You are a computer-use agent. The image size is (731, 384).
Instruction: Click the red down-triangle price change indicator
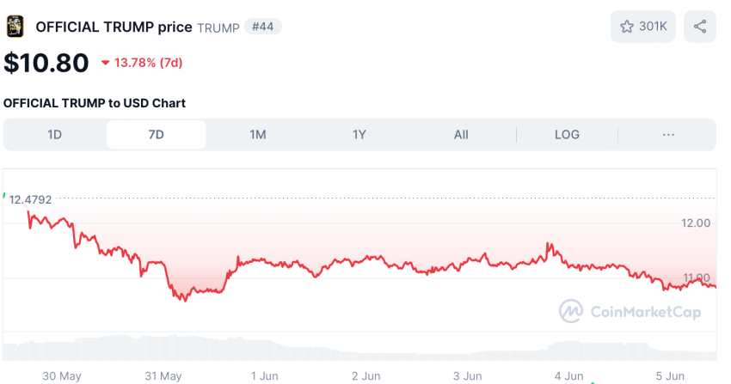tap(106, 63)
